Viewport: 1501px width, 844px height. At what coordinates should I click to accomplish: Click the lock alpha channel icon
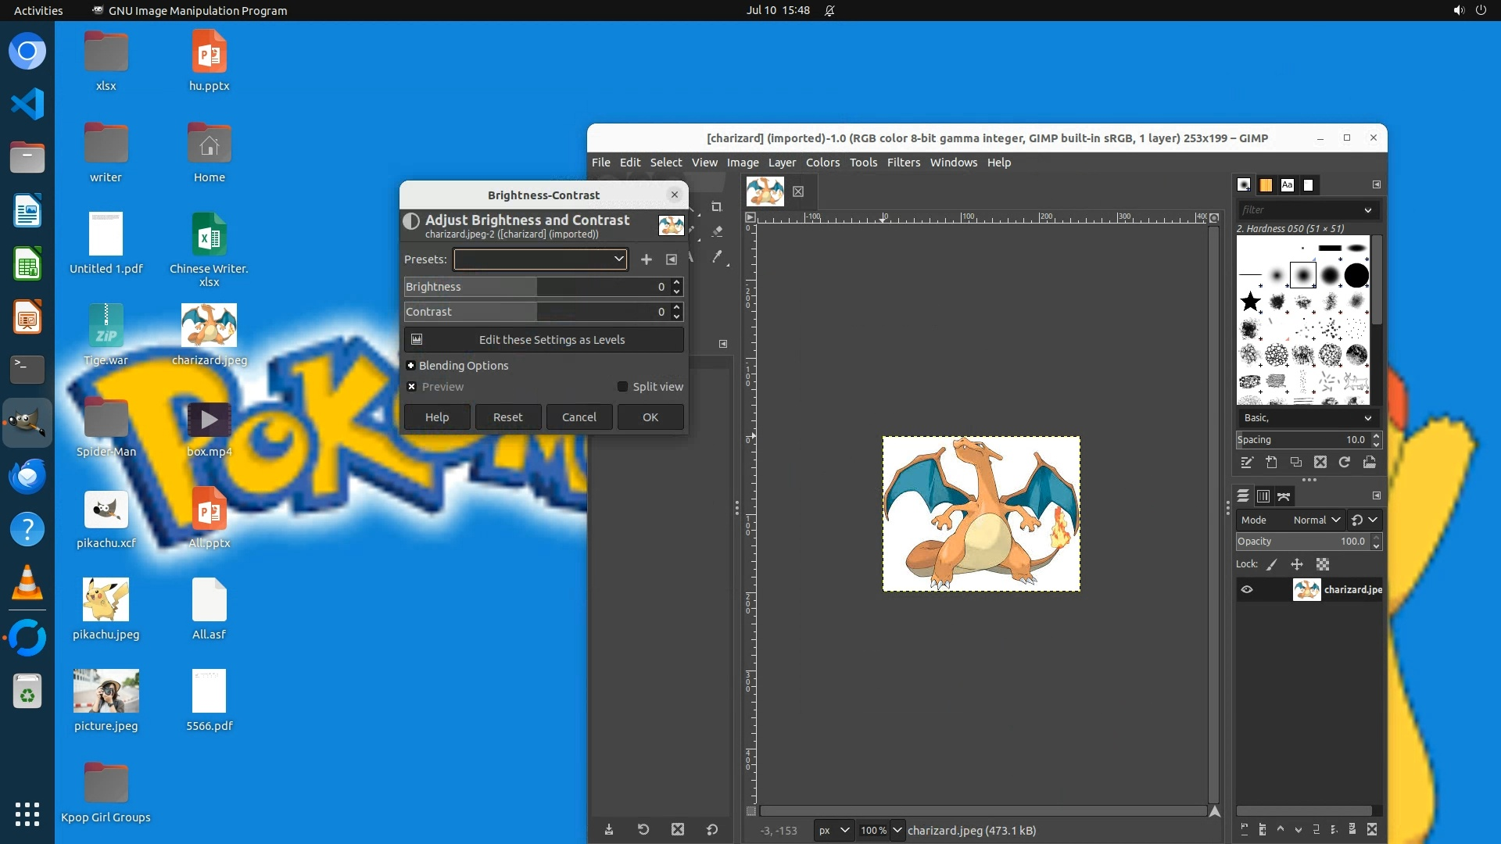coord(1323,564)
